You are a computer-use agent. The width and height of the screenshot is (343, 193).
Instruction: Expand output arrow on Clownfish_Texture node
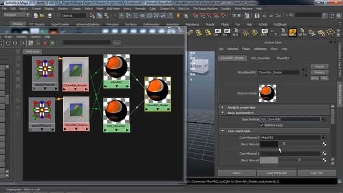[x=87, y=129]
